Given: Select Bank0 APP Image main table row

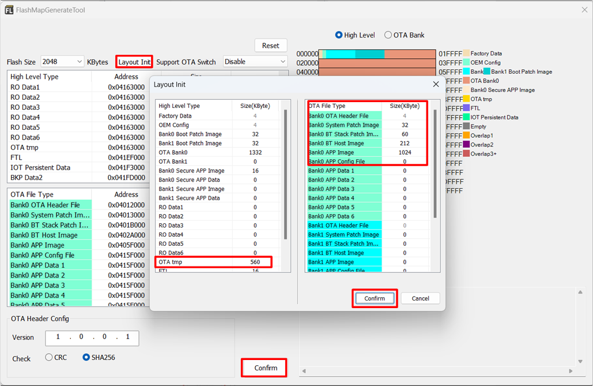Looking at the screenshot, I should pyautogui.click(x=78, y=245).
